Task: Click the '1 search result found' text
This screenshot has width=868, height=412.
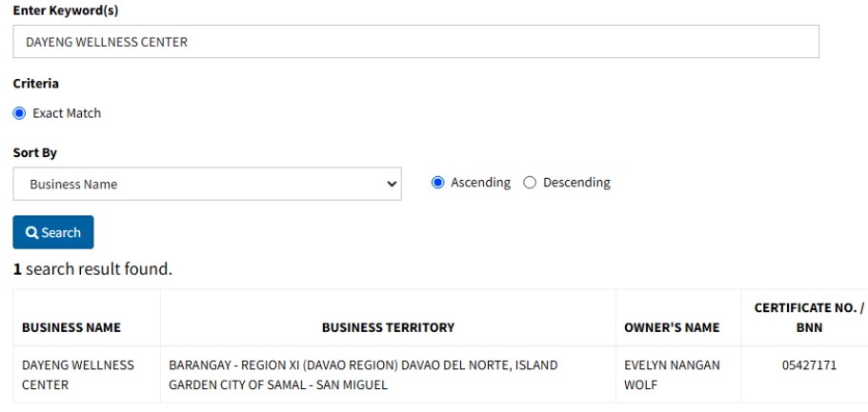Action: tap(92, 269)
